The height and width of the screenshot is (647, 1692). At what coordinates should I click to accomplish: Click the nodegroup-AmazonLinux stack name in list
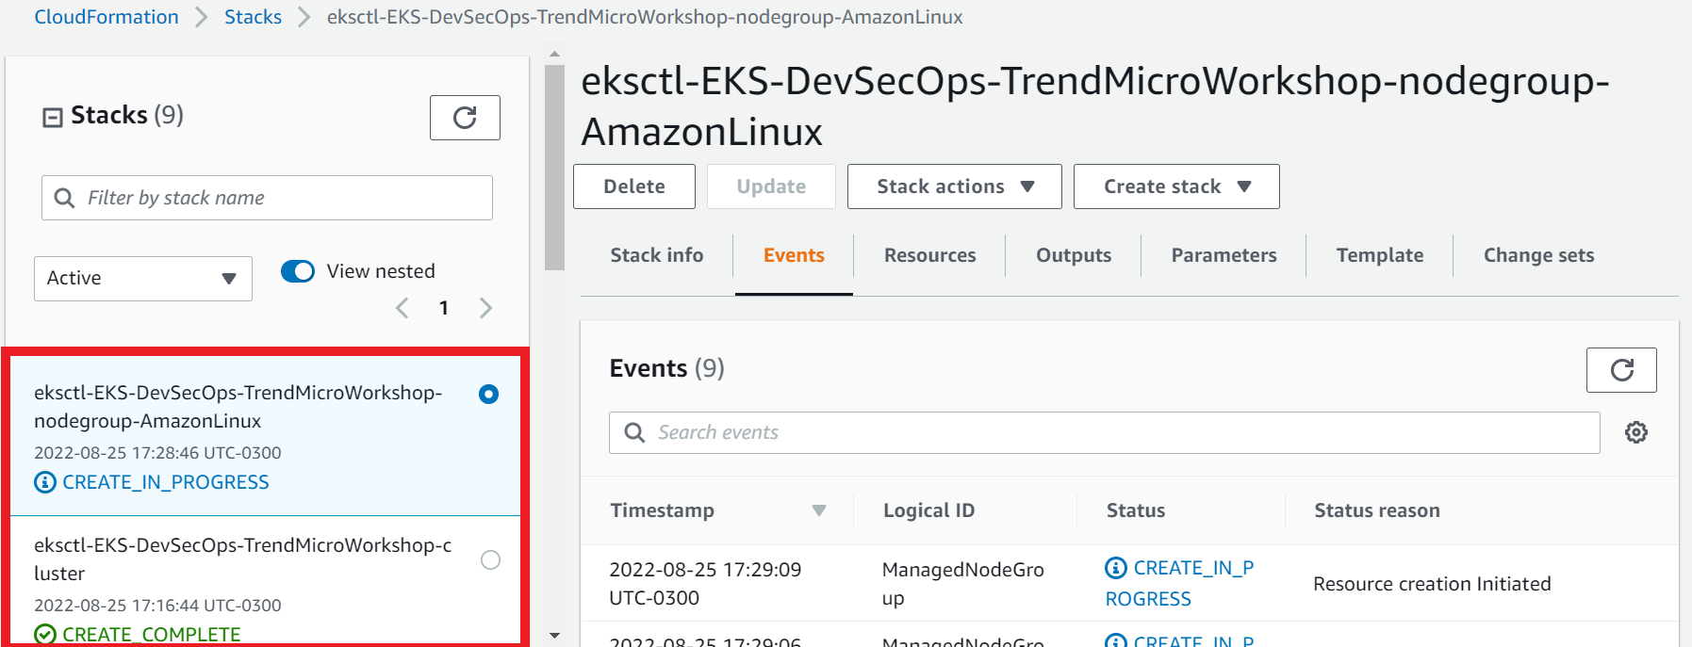238,407
